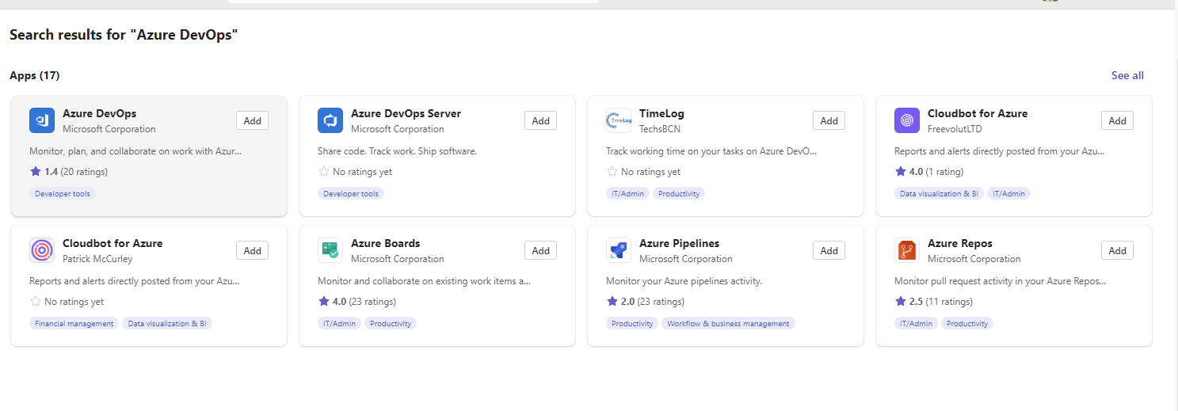Click 'Share code. Track work. Ship software.' description
This screenshot has height=411, width=1178.
[397, 150]
